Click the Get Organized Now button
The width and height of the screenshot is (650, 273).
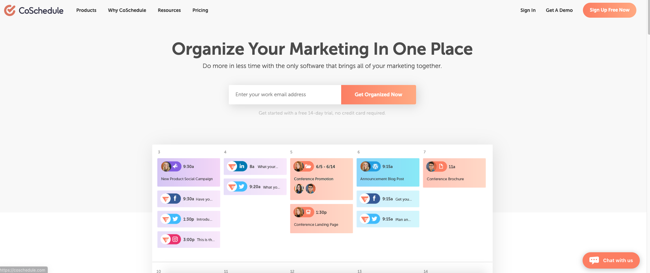[378, 95]
